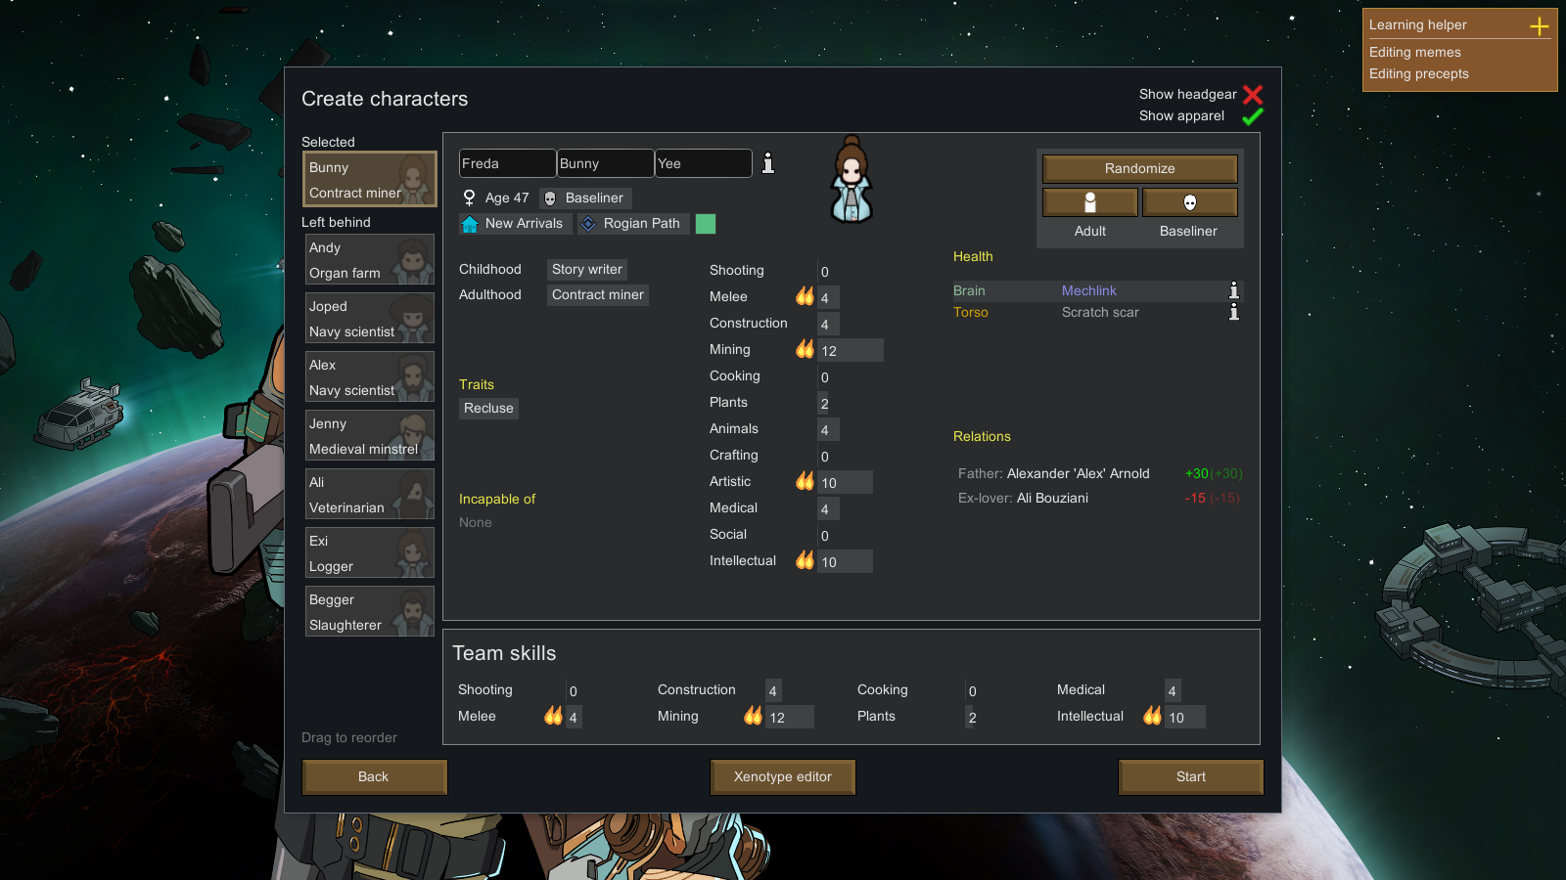Click the New Arrivals faction house icon
Image resolution: width=1566 pixels, height=880 pixels.
470,224
